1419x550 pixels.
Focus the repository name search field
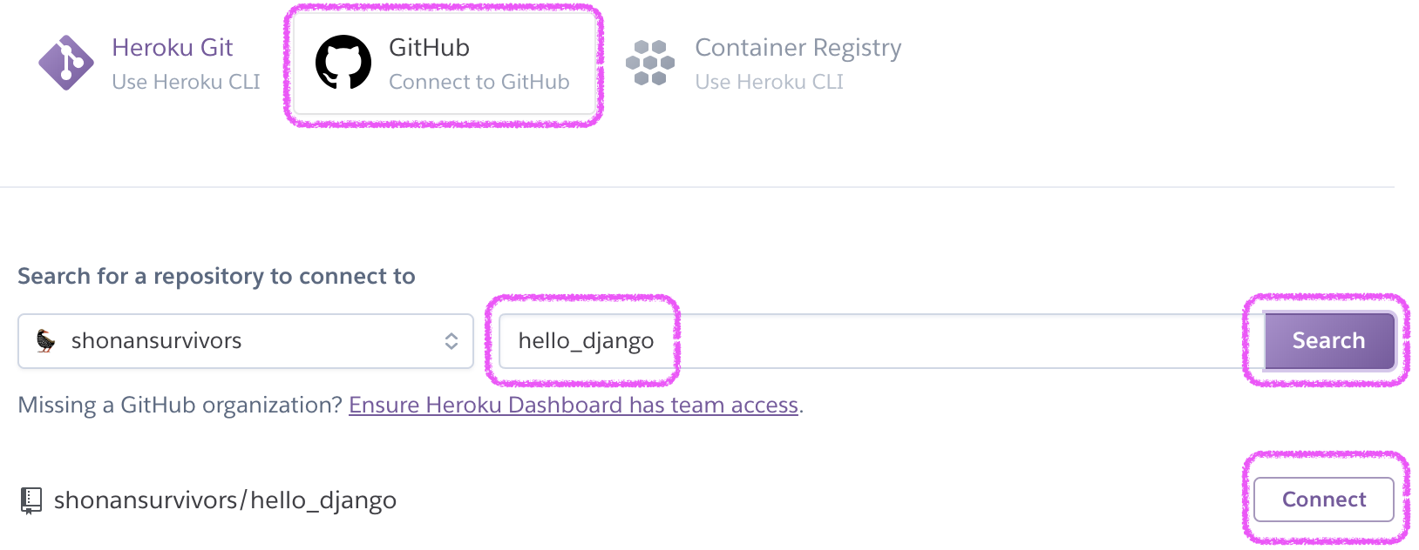[x=881, y=341]
